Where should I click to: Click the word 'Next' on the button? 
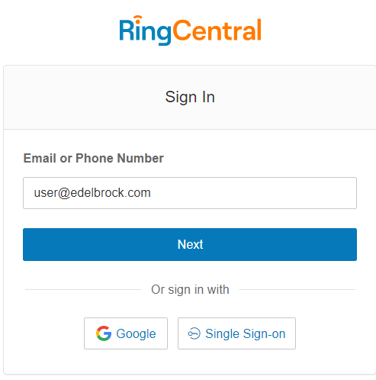190,244
